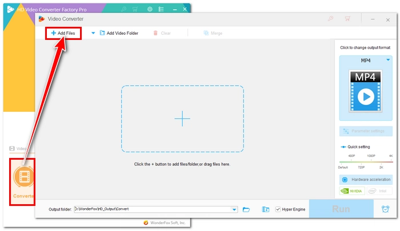Expand the output folder path dropdown
This screenshot has height=231, width=400.
(234, 209)
